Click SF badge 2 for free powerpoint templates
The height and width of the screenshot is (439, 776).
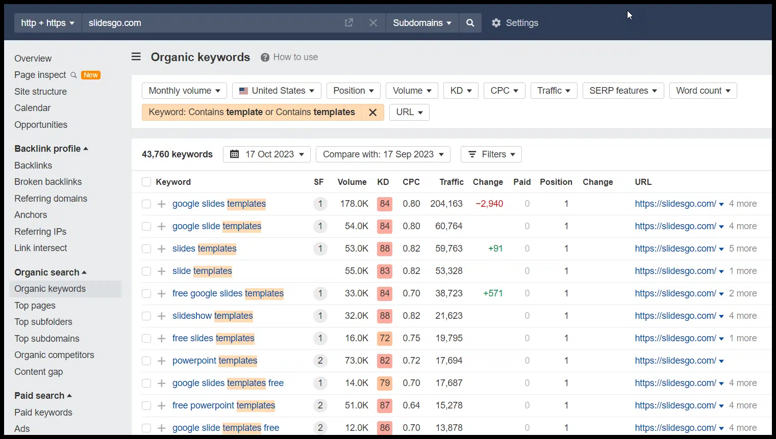(x=320, y=405)
